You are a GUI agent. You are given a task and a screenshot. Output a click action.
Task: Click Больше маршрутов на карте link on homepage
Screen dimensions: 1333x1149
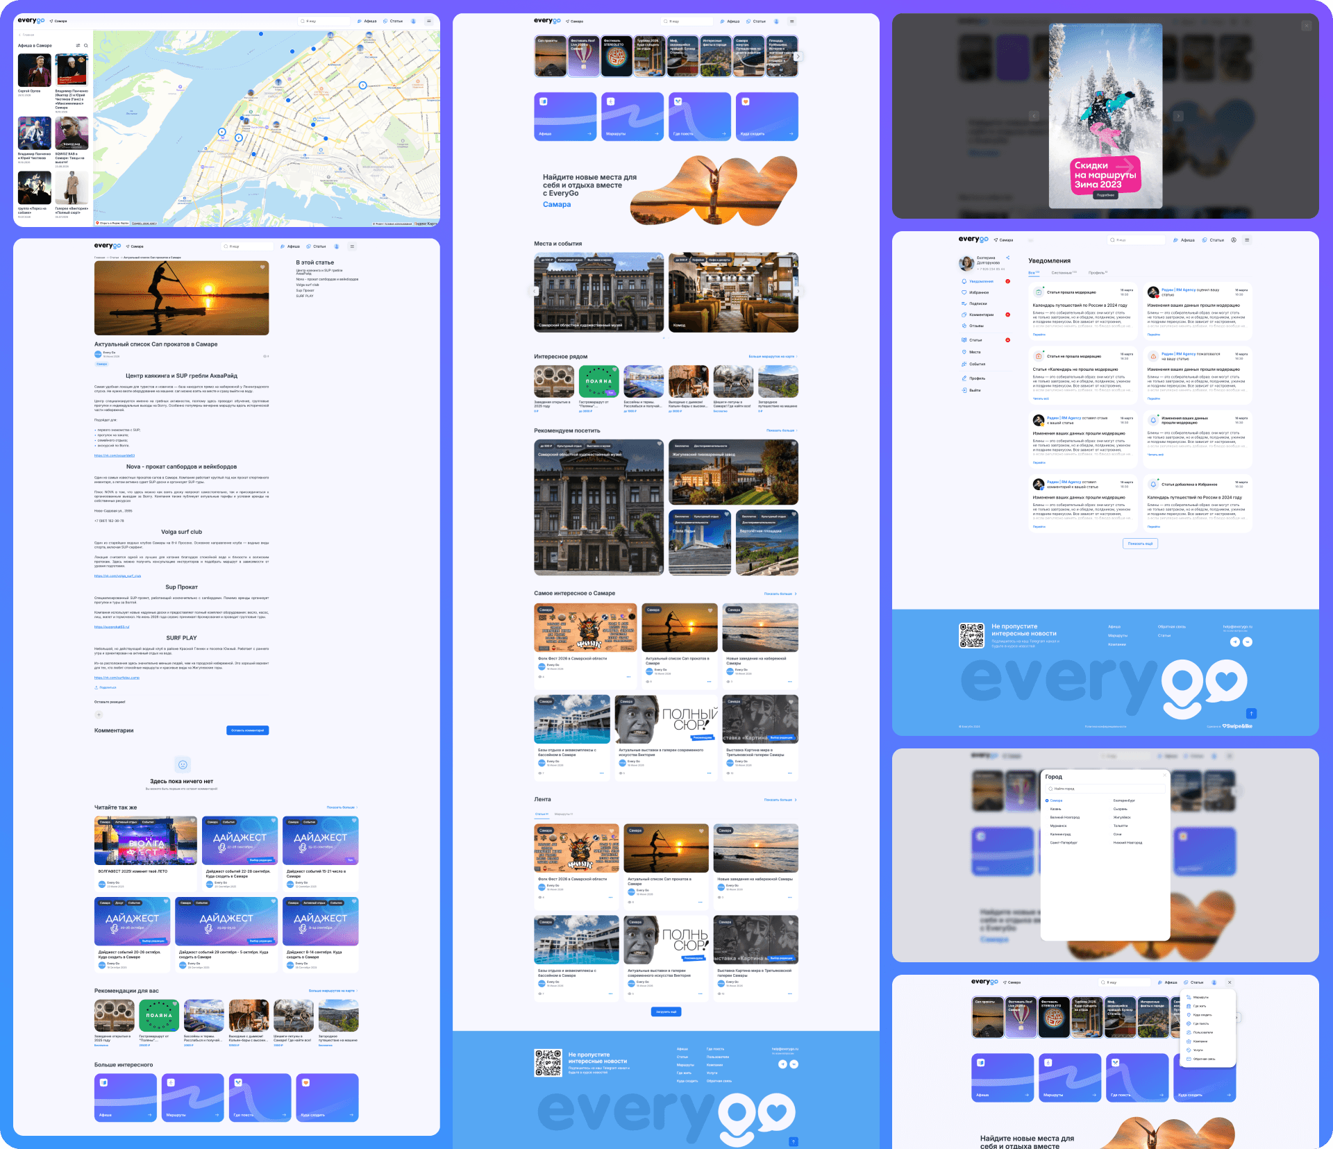click(x=773, y=357)
